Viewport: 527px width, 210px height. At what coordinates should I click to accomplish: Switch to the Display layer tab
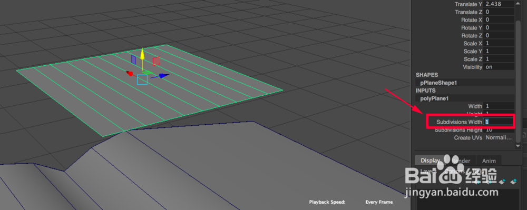(430, 161)
